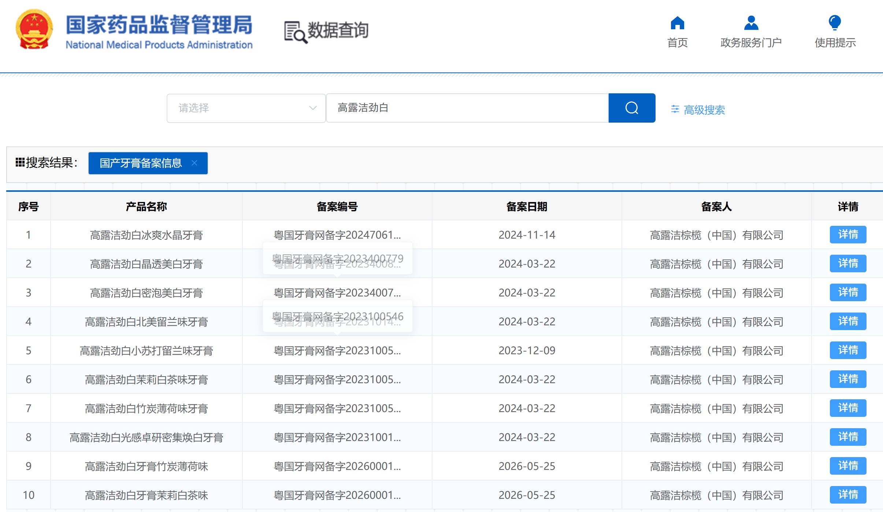Click the 详情 column header

[848, 207]
